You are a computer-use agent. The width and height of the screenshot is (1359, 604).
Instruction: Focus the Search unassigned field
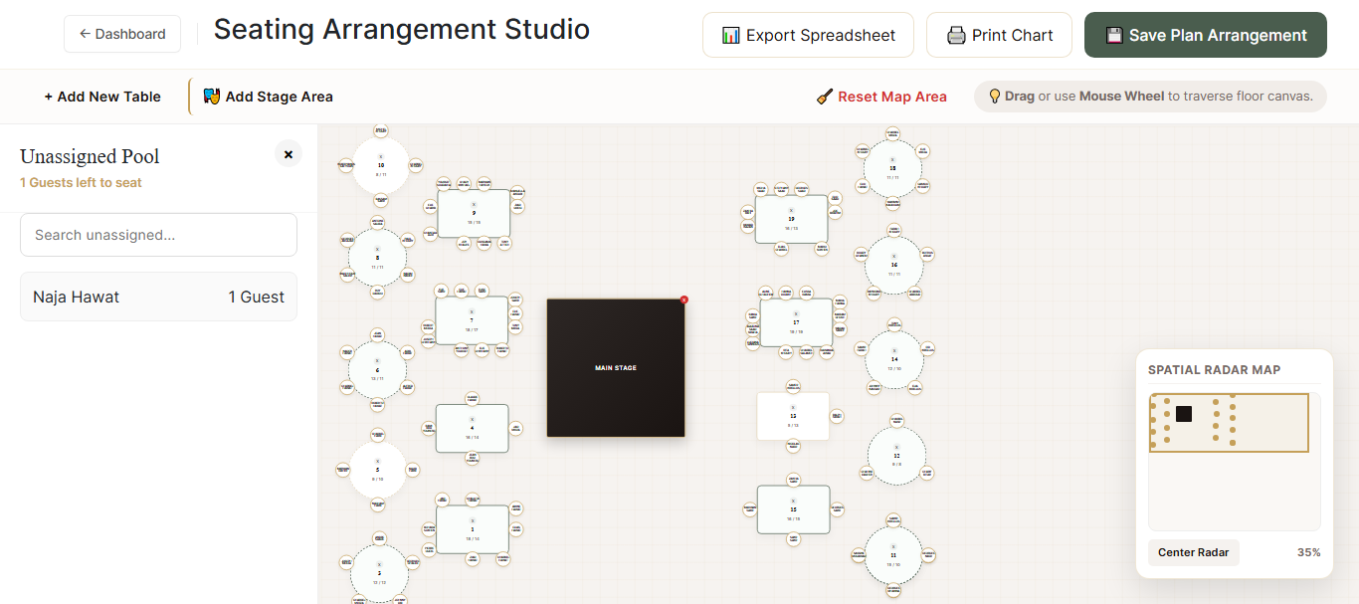click(158, 235)
